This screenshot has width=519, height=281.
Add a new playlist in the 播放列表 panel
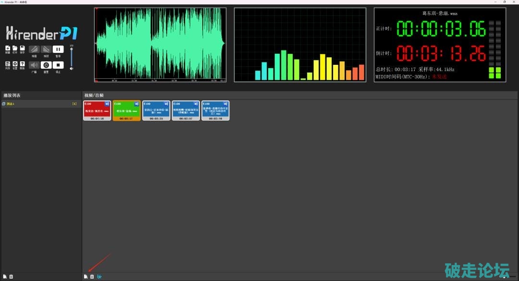pyautogui.click(x=5, y=277)
